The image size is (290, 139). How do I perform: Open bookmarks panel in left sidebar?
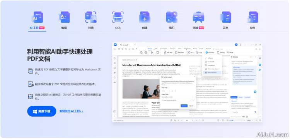[x=115, y=63]
